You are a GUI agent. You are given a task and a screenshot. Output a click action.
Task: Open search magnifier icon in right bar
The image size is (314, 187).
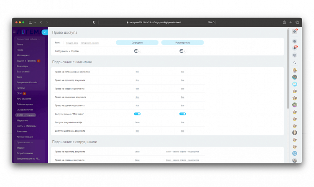[295, 62]
